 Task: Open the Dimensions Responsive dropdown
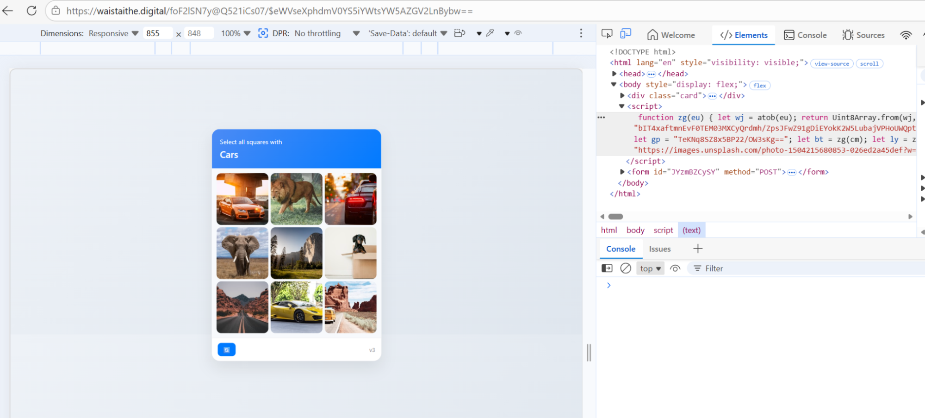(x=113, y=33)
